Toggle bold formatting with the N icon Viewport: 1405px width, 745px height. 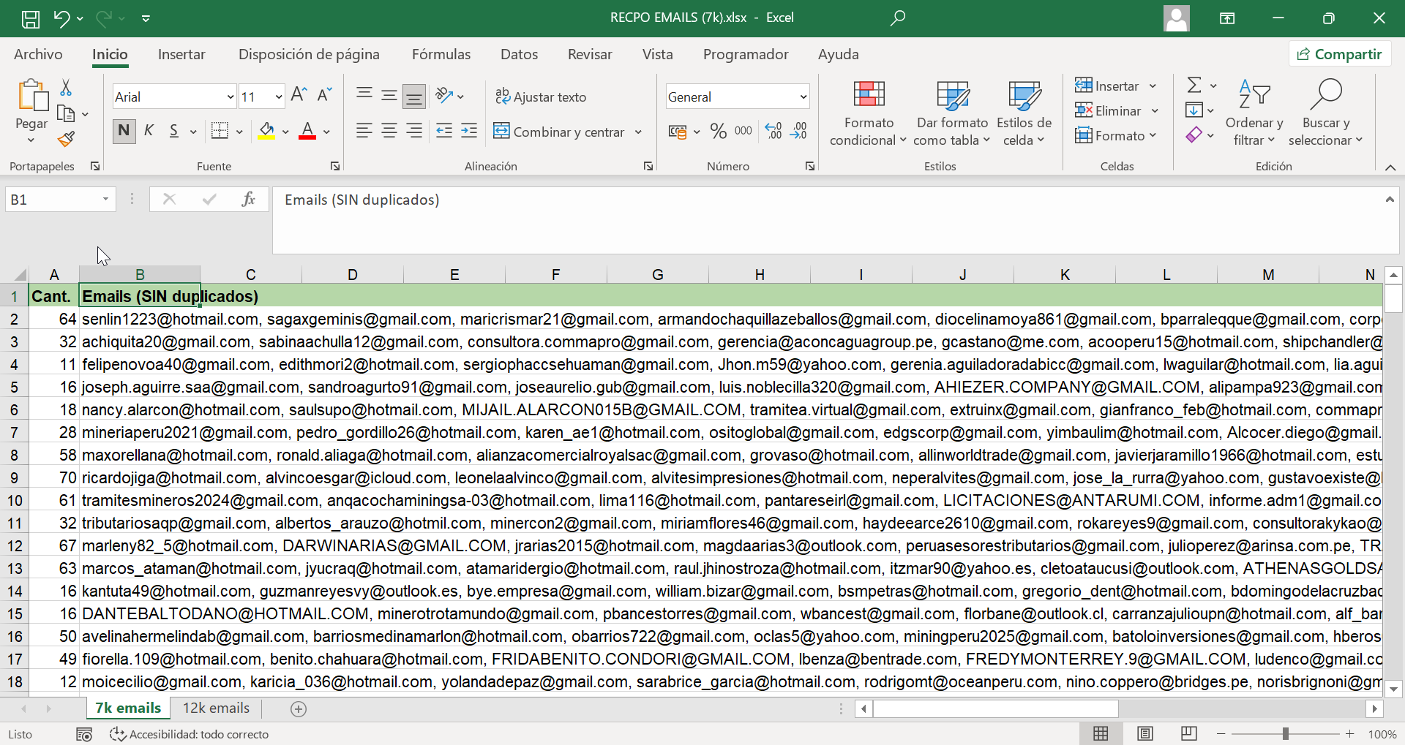coord(123,131)
